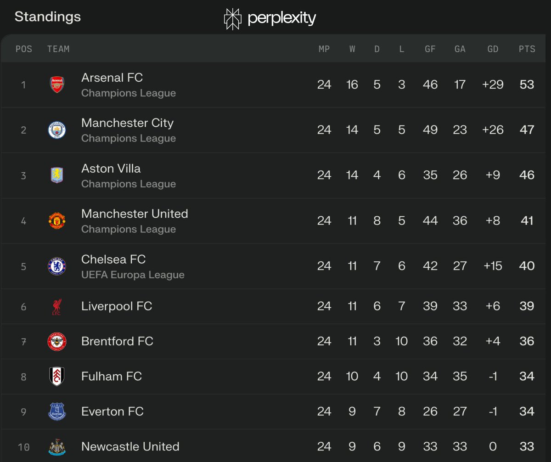Click the Manchester United club crest
The width and height of the screenshot is (551, 462).
pyautogui.click(x=57, y=221)
